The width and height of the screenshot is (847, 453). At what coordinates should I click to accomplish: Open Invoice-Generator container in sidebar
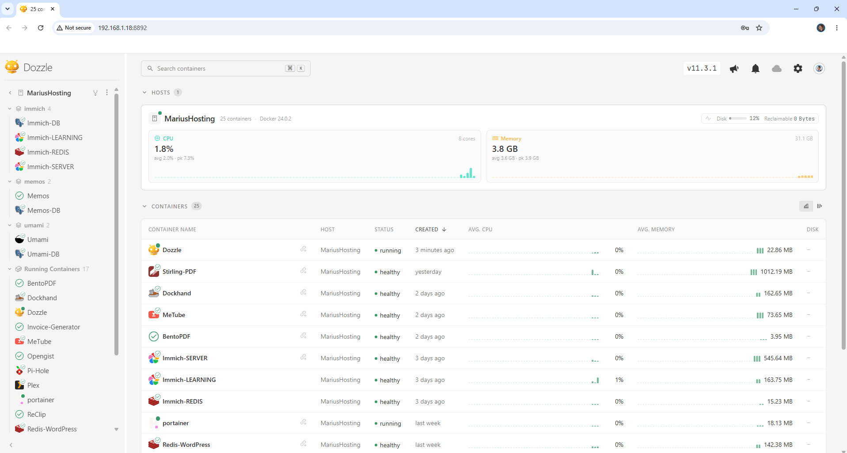54,327
